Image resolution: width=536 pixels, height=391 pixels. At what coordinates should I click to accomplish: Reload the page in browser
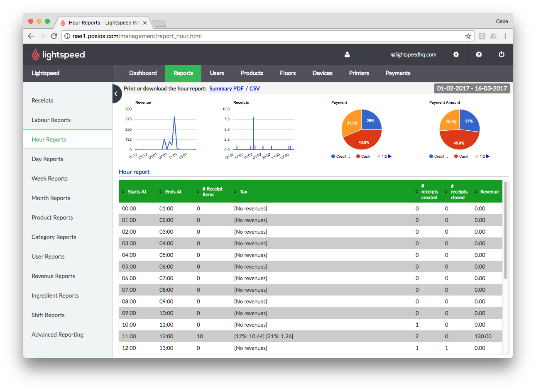pyautogui.click(x=54, y=36)
